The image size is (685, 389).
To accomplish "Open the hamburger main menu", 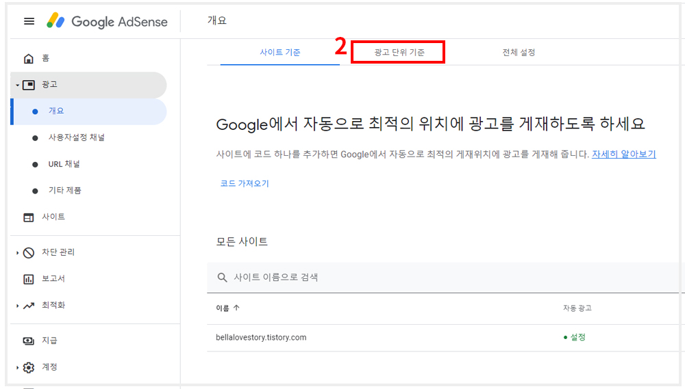I will coord(29,21).
